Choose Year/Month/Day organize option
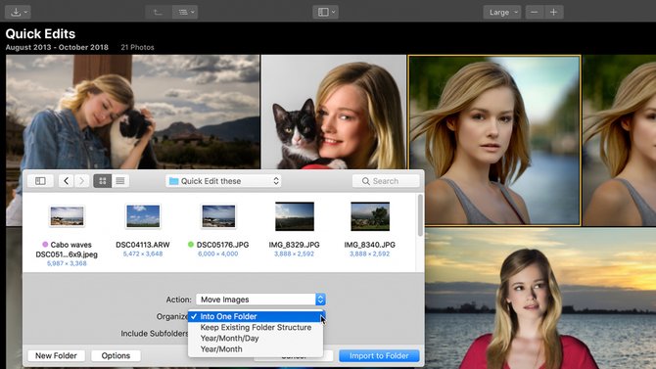Viewport: 656px width, 369px height. tap(256, 338)
